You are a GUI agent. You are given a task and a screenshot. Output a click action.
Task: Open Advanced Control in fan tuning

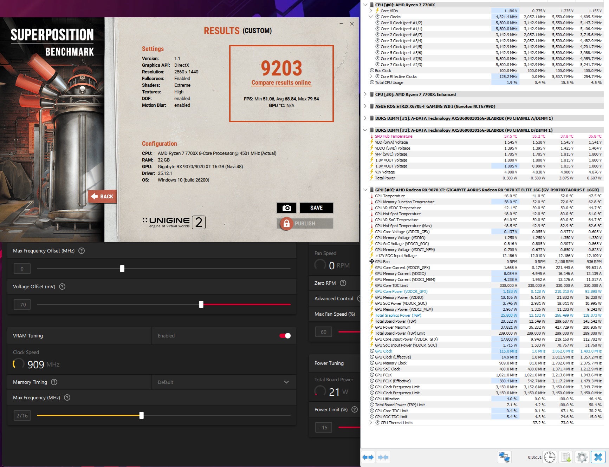[x=334, y=298]
